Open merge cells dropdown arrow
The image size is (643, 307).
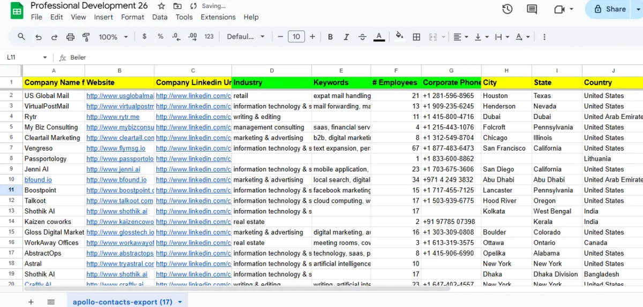443,37
